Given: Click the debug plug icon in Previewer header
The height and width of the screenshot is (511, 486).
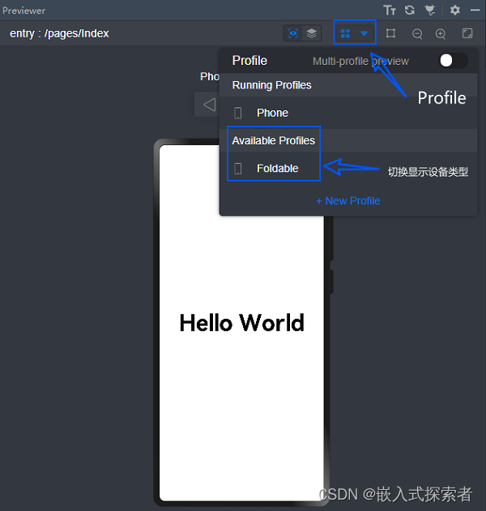Looking at the screenshot, I should click(430, 11).
